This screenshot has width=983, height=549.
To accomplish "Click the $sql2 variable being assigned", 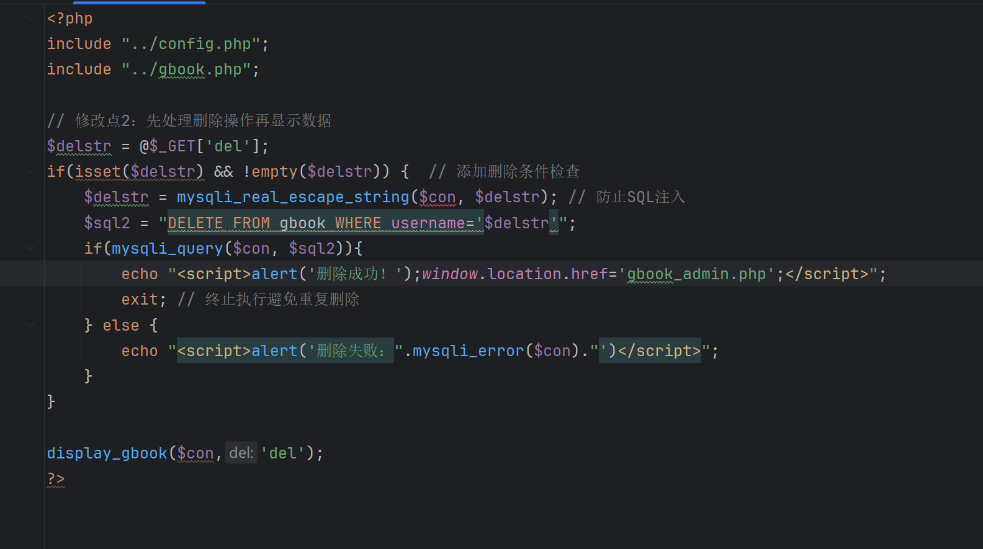I will pos(107,223).
